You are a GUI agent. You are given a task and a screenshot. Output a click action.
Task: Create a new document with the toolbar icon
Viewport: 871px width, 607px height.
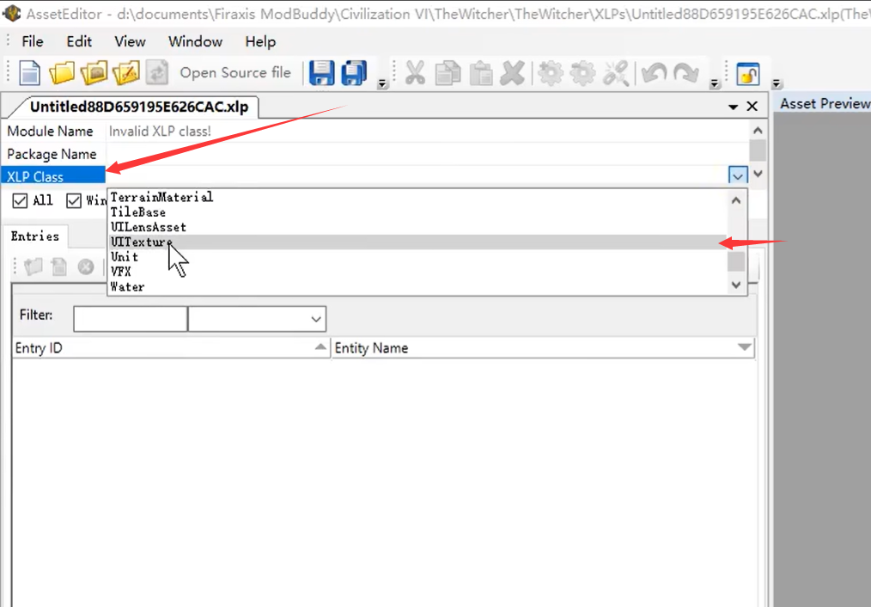(29, 73)
